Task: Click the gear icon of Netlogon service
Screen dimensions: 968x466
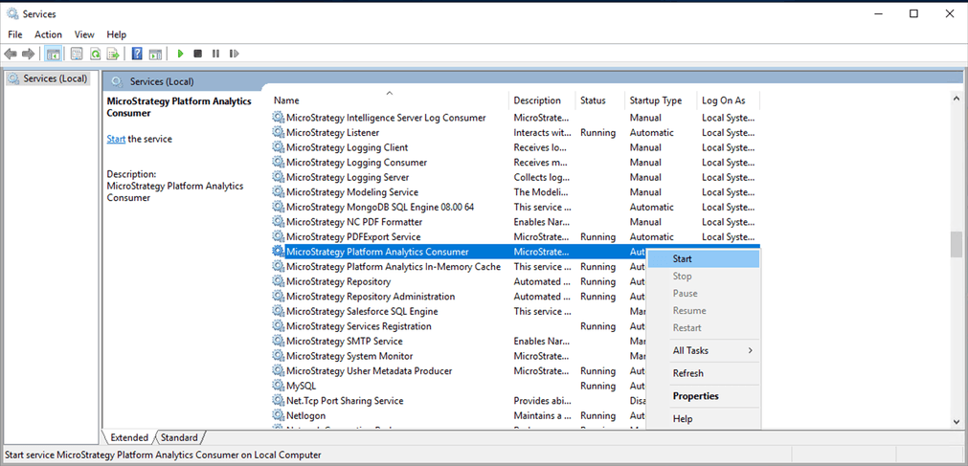Action: [279, 415]
